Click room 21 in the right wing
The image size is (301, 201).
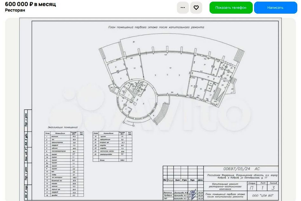[205, 65]
